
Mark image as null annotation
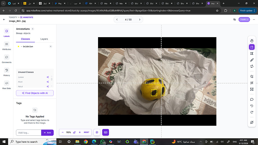(x=252, y=122)
